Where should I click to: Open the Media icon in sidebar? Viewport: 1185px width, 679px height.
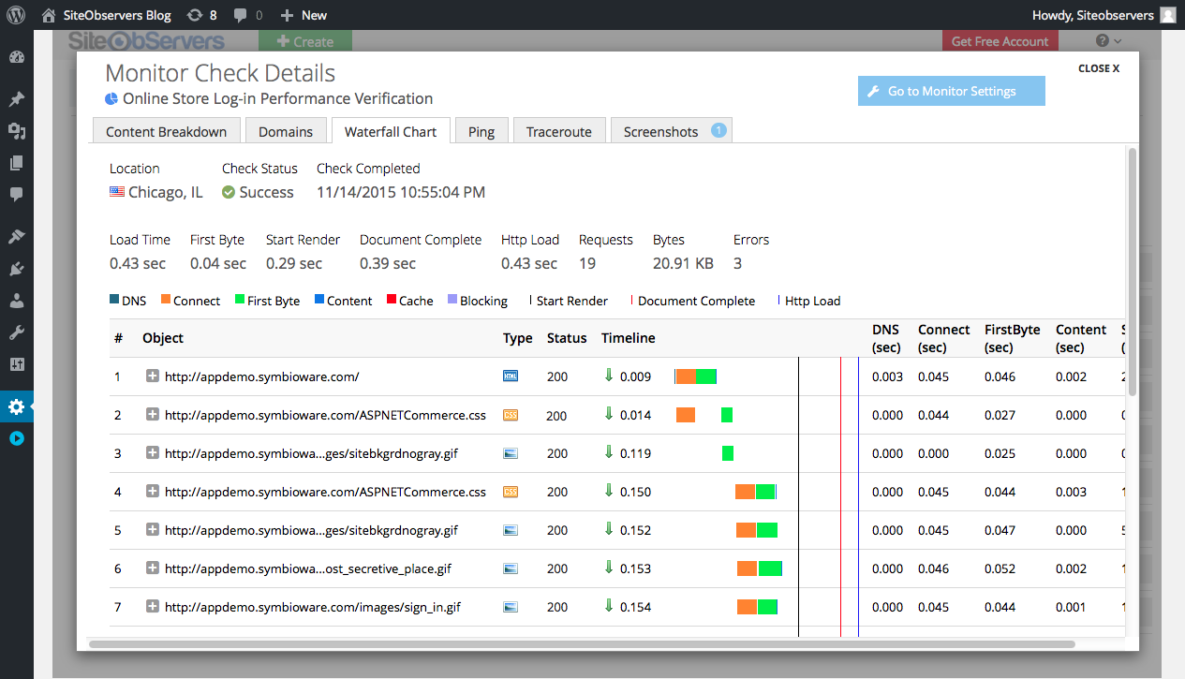point(16,131)
